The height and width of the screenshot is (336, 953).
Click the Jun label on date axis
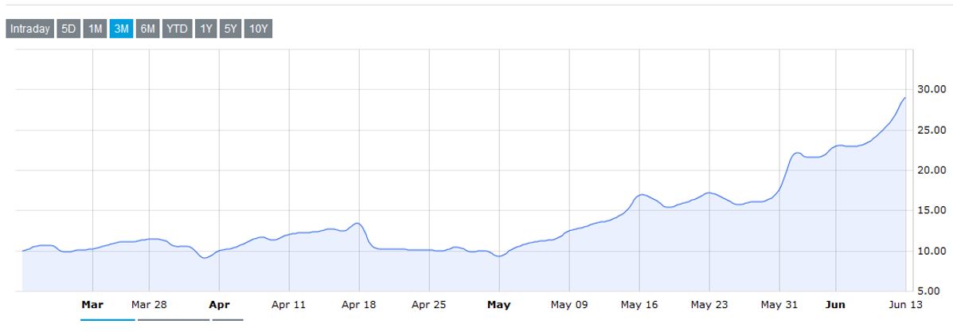click(x=836, y=304)
